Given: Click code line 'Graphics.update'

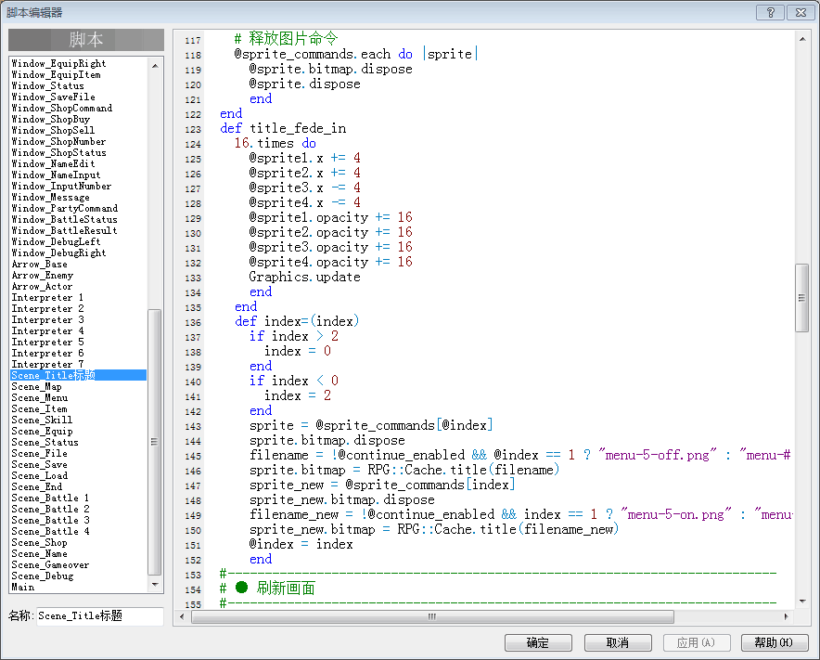Looking at the screenshot, I should click(304, 277).
